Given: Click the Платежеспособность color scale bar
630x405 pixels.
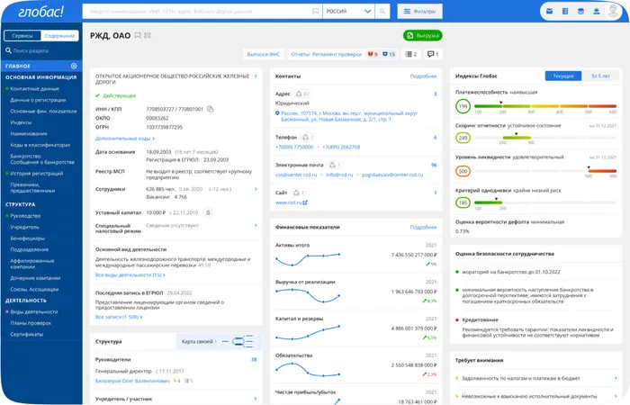Looking at the screenshot, I should [545, 106].
